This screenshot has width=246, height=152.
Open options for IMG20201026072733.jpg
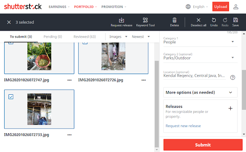[70, 135]
